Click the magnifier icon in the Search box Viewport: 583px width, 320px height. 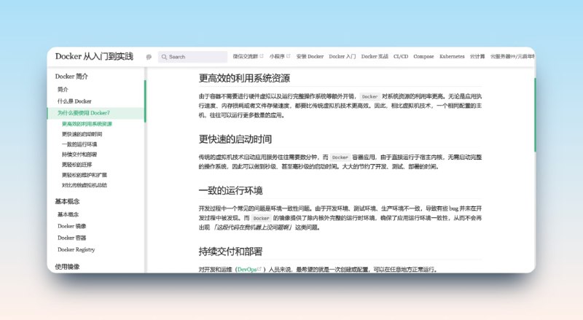coord(164,57)
